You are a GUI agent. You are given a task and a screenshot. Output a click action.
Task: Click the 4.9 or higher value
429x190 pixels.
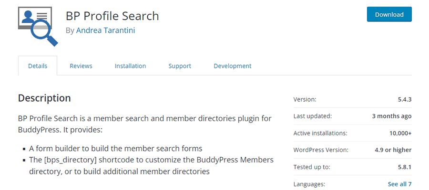coord(393,150)
